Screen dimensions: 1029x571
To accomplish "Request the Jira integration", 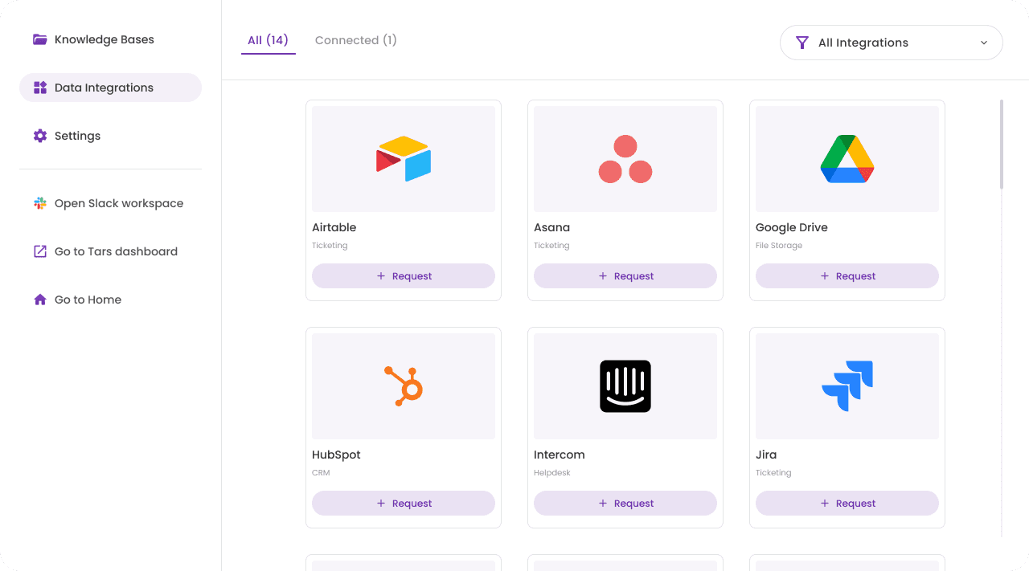I will [x=847, y=503].
